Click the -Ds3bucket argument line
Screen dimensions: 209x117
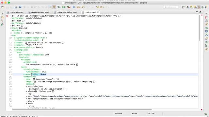pos(46,89)
